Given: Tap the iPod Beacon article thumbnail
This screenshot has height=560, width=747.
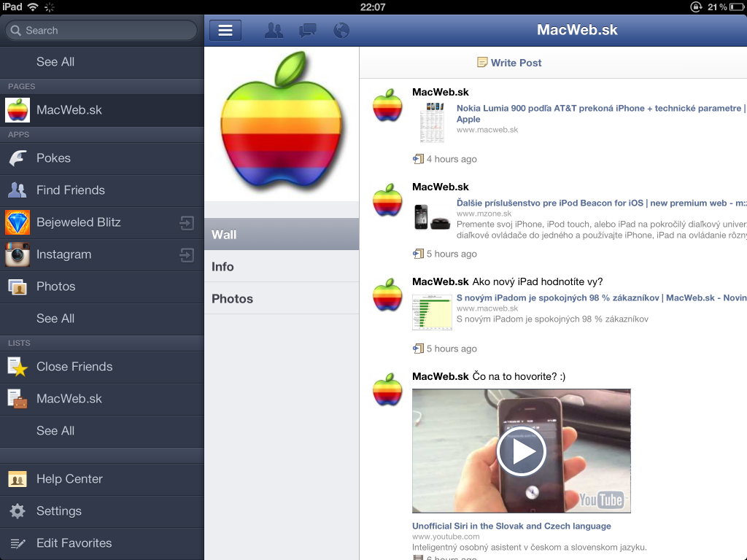Looking at the screenshot, I should pyautogui.click(x=432, y=217).
